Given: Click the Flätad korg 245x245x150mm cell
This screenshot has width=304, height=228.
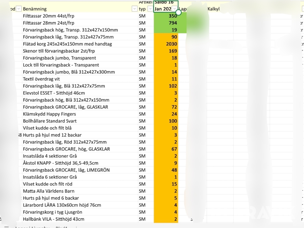Looking at the screenshot, I should tap(67, 44).
